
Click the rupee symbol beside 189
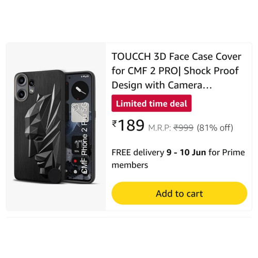click(115, 123)
